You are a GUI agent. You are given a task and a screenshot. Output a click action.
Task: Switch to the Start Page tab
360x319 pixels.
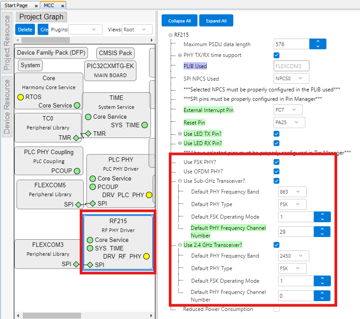[16, 5]
